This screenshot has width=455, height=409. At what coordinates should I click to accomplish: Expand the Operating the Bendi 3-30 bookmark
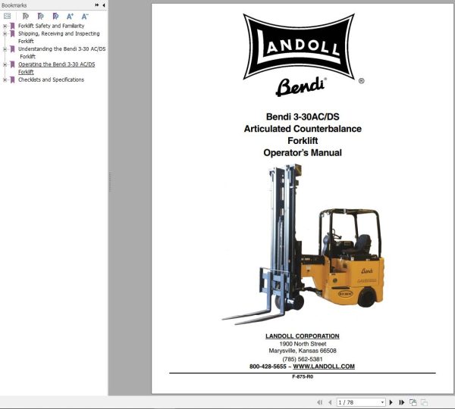click(5, 64)
